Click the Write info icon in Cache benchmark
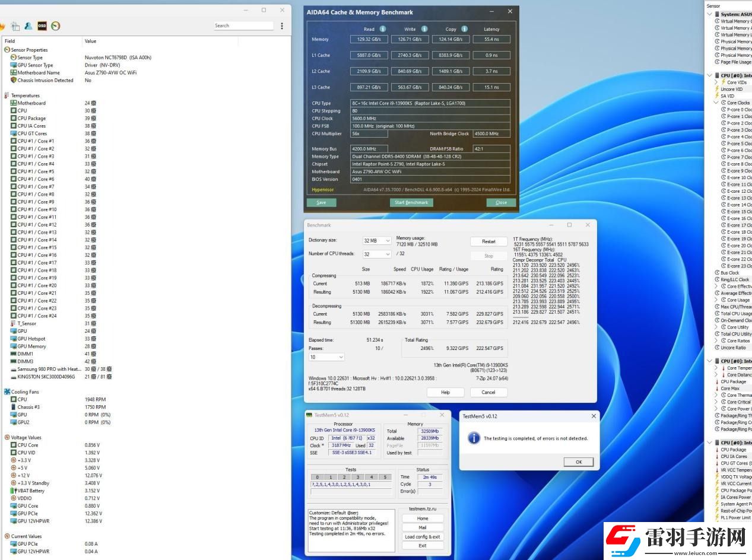The image size is (752, 560). click(x=424, y=28)
